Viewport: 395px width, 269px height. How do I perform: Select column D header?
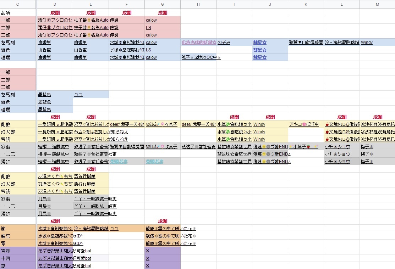click(55, 4)
